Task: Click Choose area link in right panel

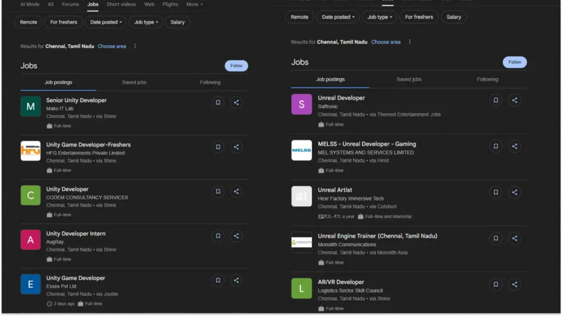Action: [386, 42]
